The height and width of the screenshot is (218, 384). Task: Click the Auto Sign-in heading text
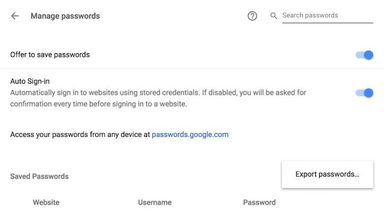pyautogui.click(x=30, y=81)
